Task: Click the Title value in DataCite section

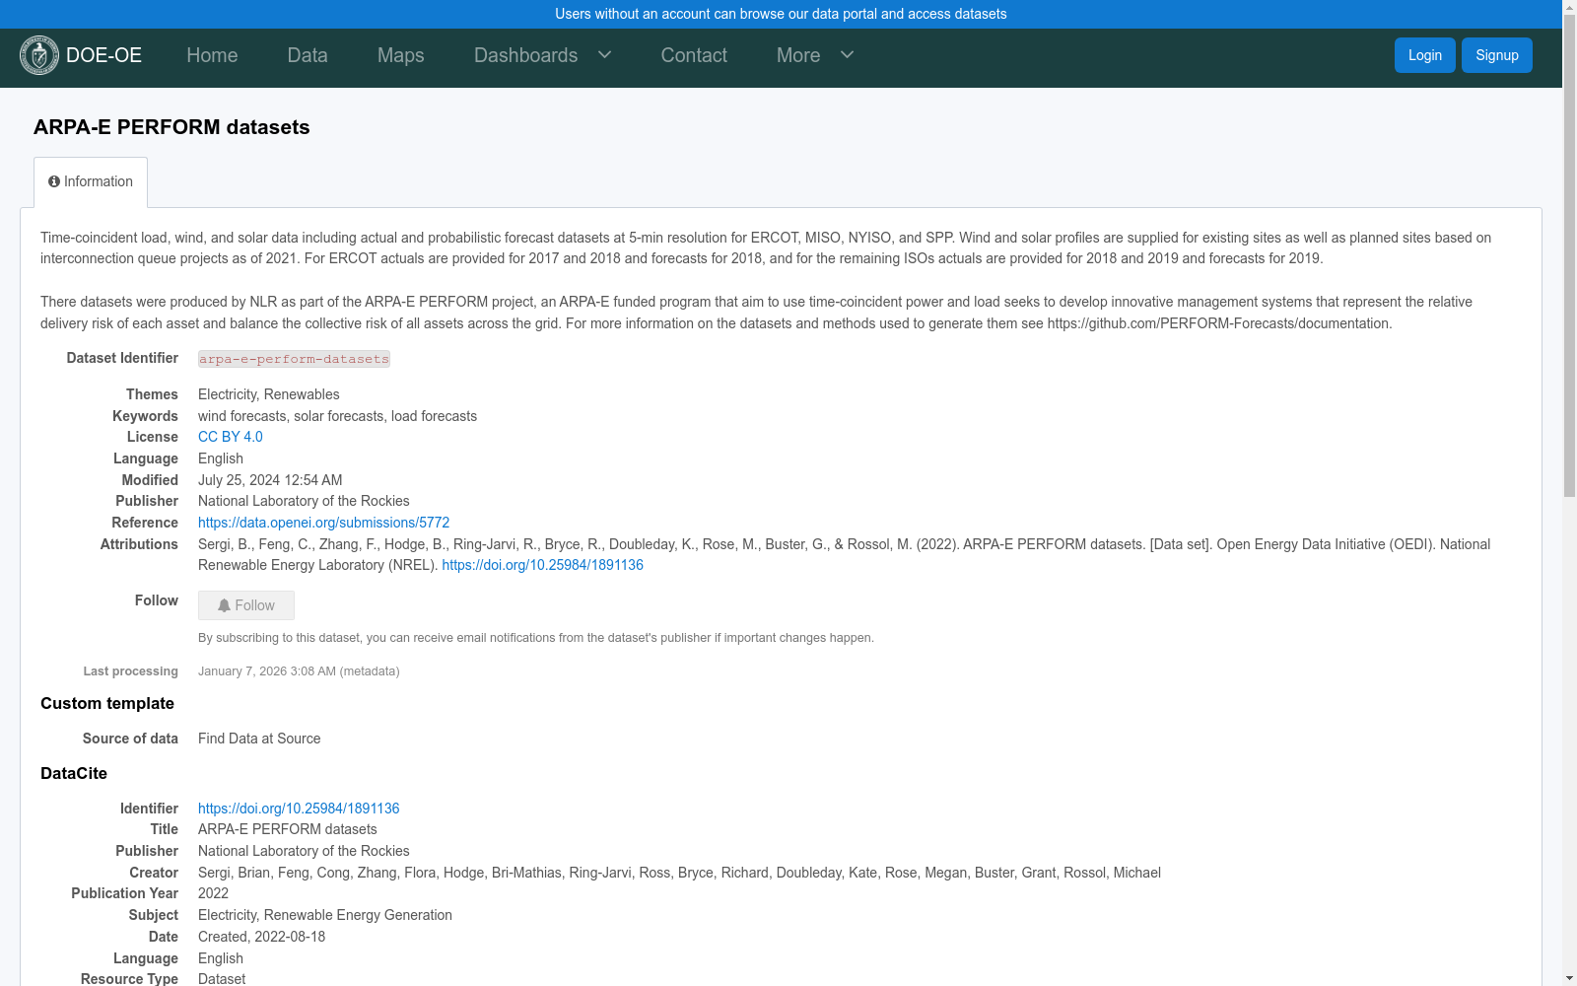Action: click(x=288, y=829)
